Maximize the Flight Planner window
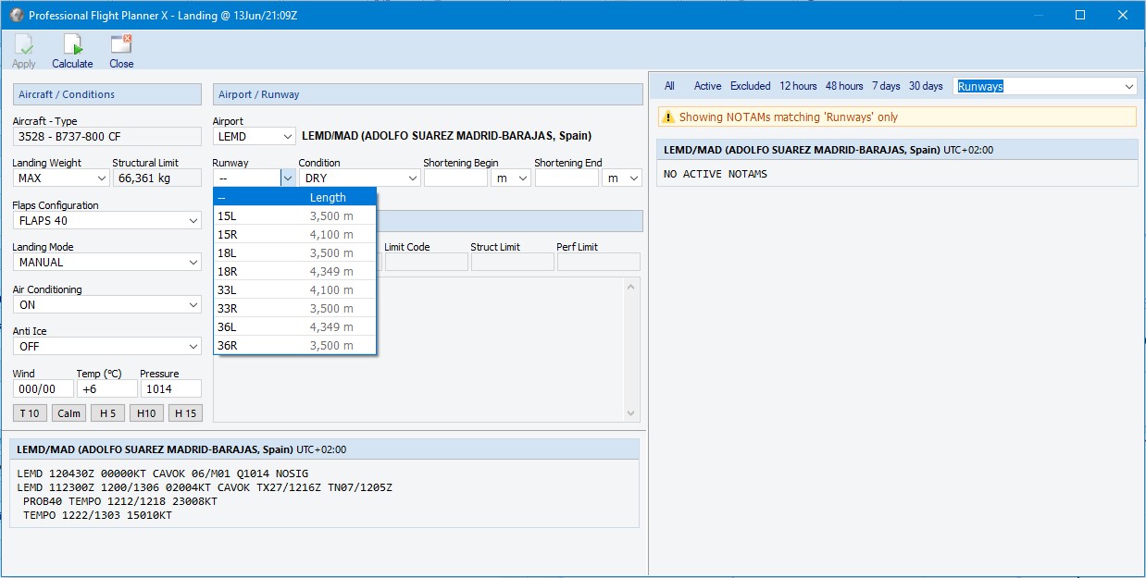Image resolution: width=1146 pixels, height=578 pixels. pos(1080,16)
